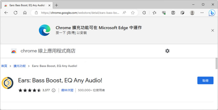
Task: Click the star rating of the extension
Action: point(30,90)
